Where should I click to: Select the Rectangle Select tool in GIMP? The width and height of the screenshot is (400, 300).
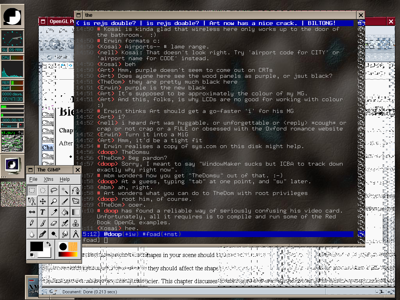coord(32,190)
